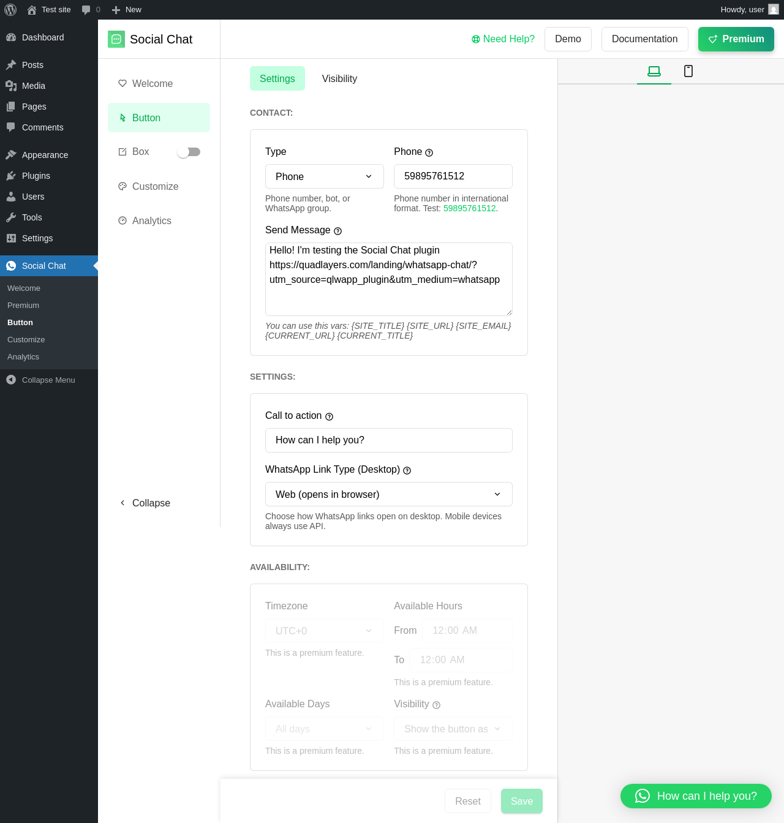Click the WhatsApp icon in the chat button
784x823 pixels.
[x=643, y=796]
